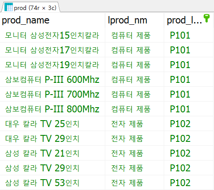Click P102 in 삼성 칼라 TV 53인치 row
This screenshot has width=214, height=190.
pos(180,183)
